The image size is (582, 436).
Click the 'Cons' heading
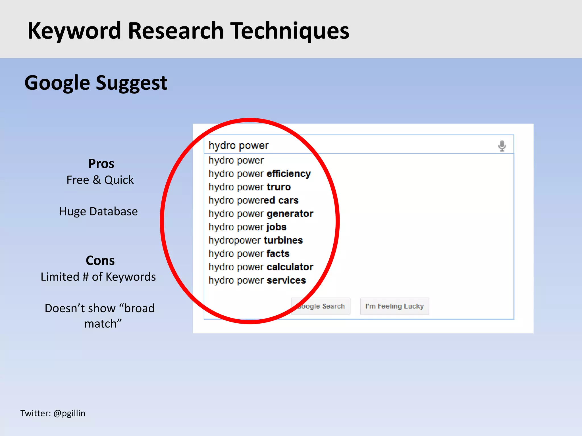tap(100, 261)
